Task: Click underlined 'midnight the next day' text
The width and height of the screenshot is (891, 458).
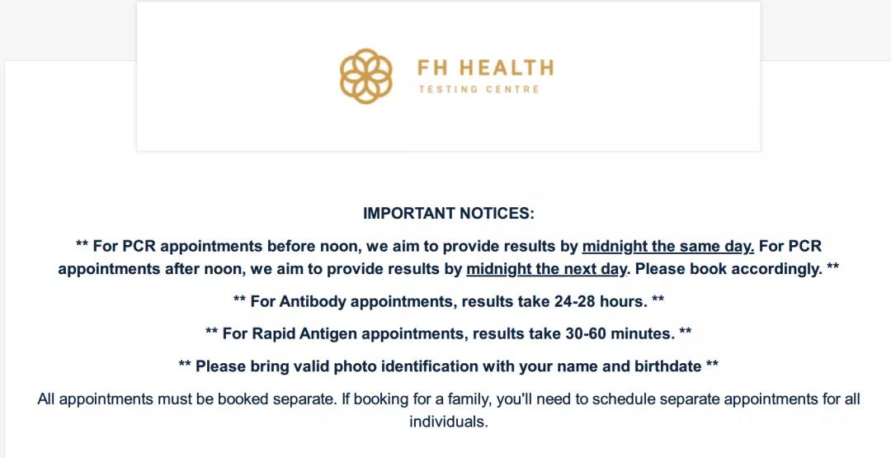Action: (x=546, y=269)
